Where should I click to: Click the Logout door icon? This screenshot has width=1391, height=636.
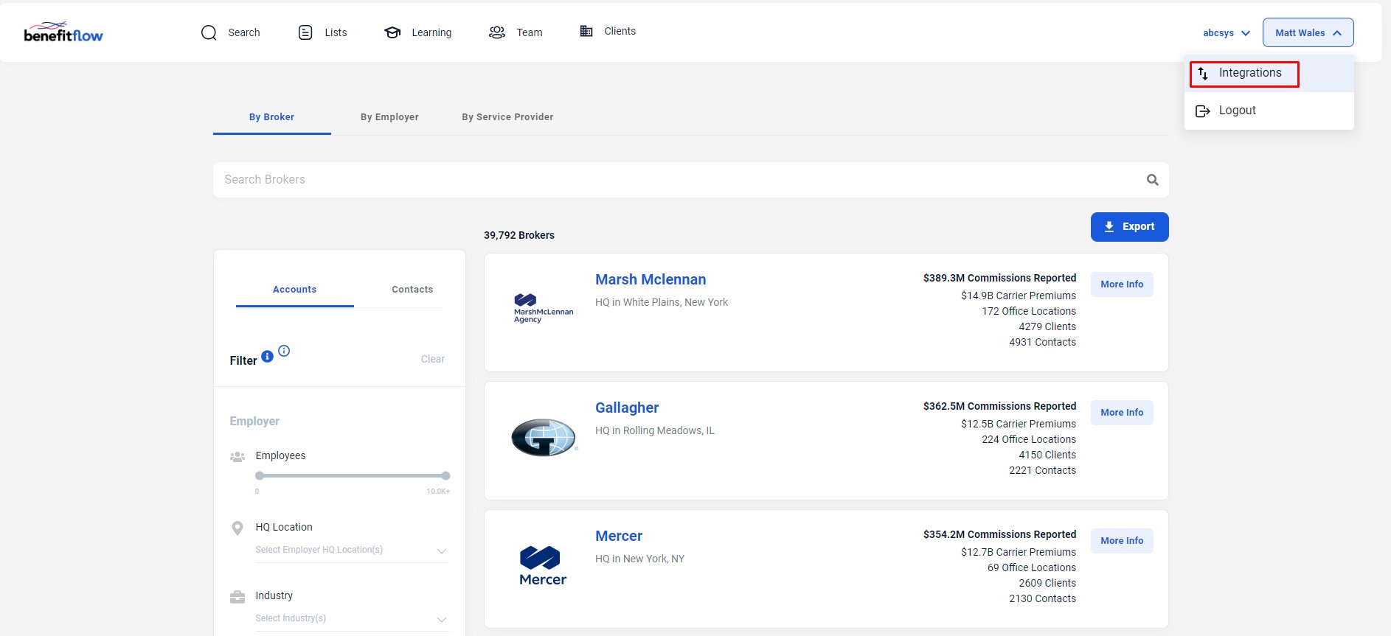(1203, 111)
